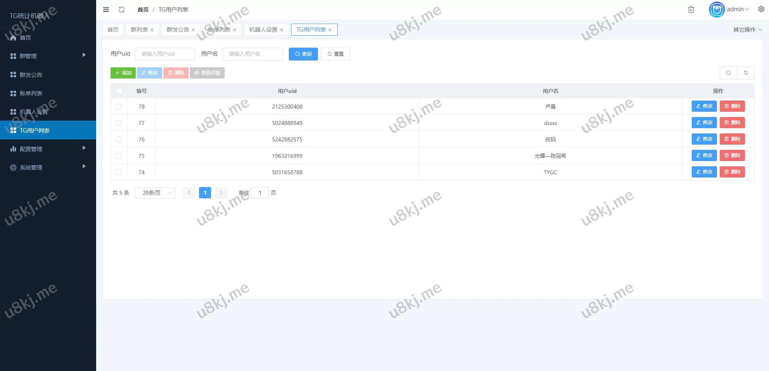Check the select-all checkbox in table header
Screen dimensions: 769x371
tap(119, 91)
